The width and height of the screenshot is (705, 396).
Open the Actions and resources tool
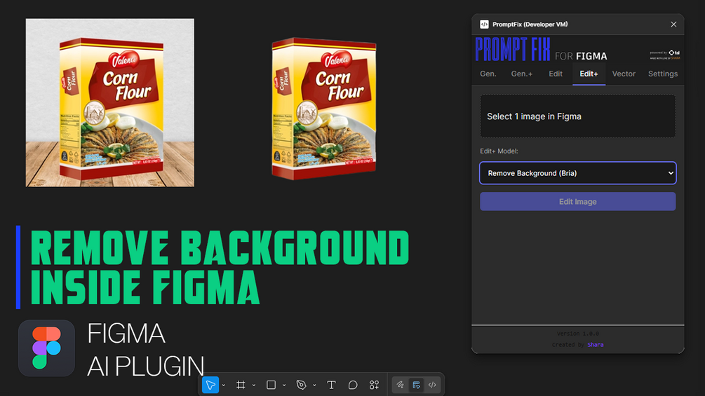(x=374, y=385)
